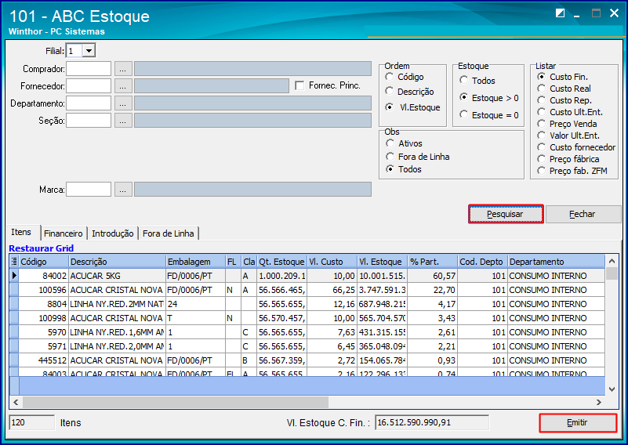Click the grid vertical scrollbar up arrow
The image size is (628, 445).
tap(612, 261)
